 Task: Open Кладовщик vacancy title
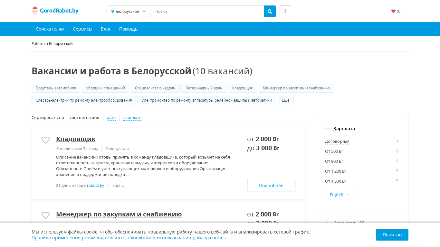pyautogui.click(x=76, y=139)
